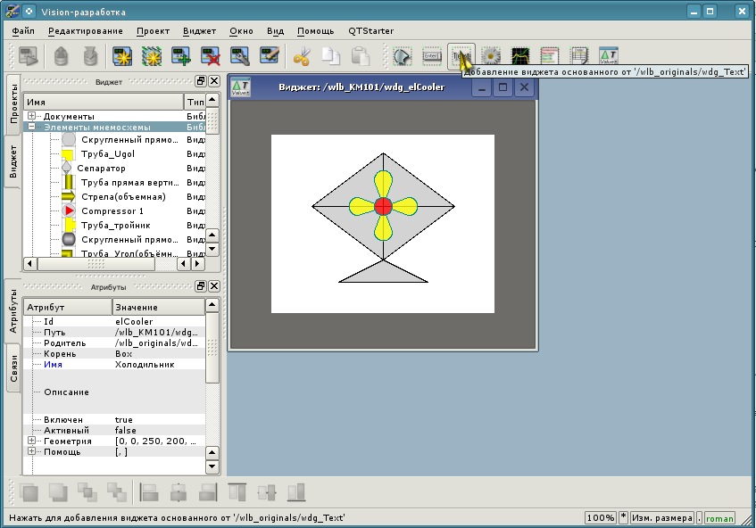The height and width of the screenshot is (528, 756).
Task: Click the Copy toolbar icon
Action: coord(330,56)
